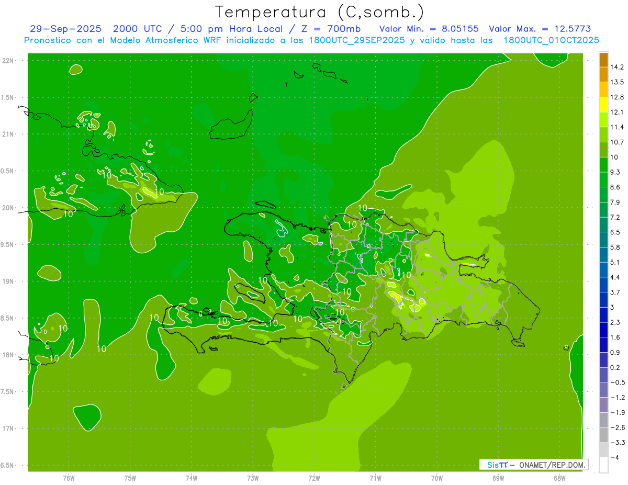This screenshot has height=485, width=628.
Task: Click the '72W' longitude label
Action: (x=314, y=478)
